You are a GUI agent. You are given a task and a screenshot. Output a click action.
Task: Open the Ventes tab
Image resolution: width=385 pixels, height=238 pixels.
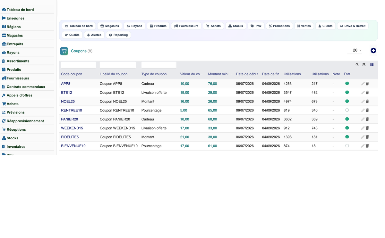coord(304,26)
